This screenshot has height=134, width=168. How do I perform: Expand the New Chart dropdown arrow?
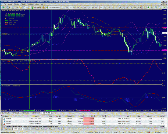pos(5,7)
